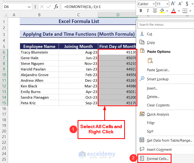Apply the yellow fill color bucket
Viewport: 194px width, 163px height.
pyautogui.click(x=162, y=11)
